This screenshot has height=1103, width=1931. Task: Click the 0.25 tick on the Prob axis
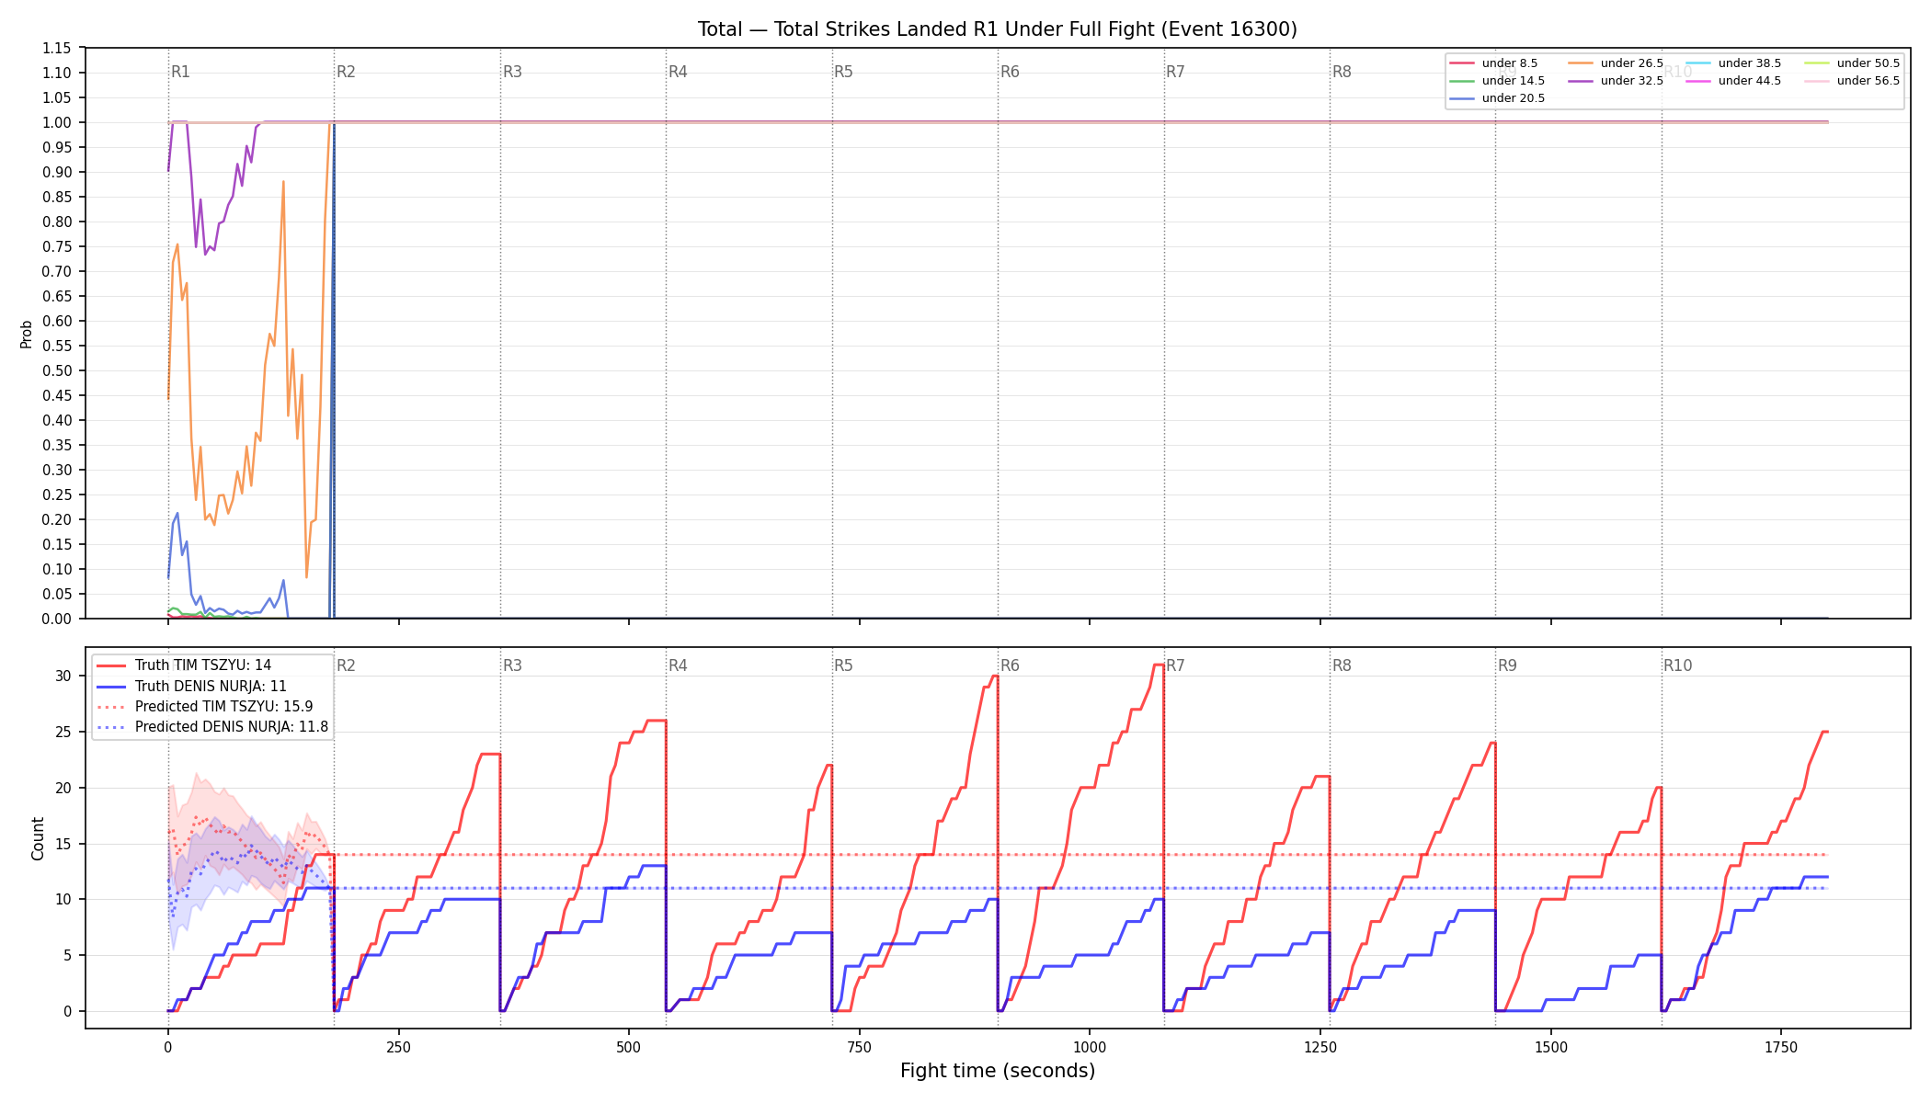[57, 495]
